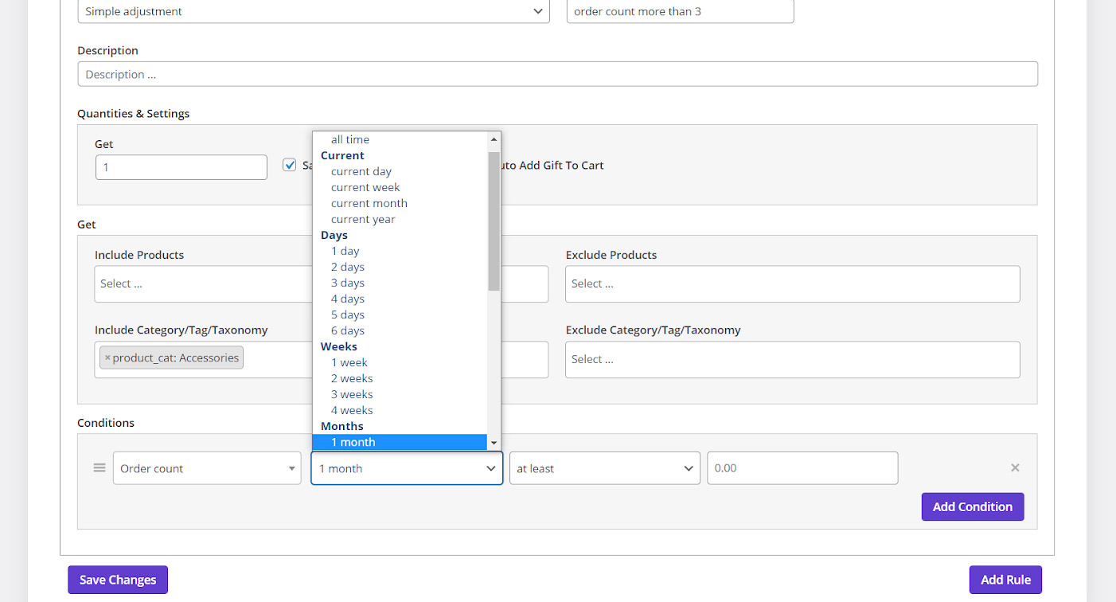Choose 'current year' from dropdown list

(363, 219)
